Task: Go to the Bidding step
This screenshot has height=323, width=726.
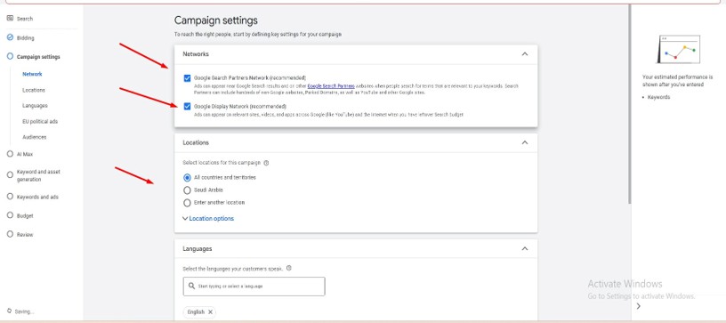Action: coord(26,38)
